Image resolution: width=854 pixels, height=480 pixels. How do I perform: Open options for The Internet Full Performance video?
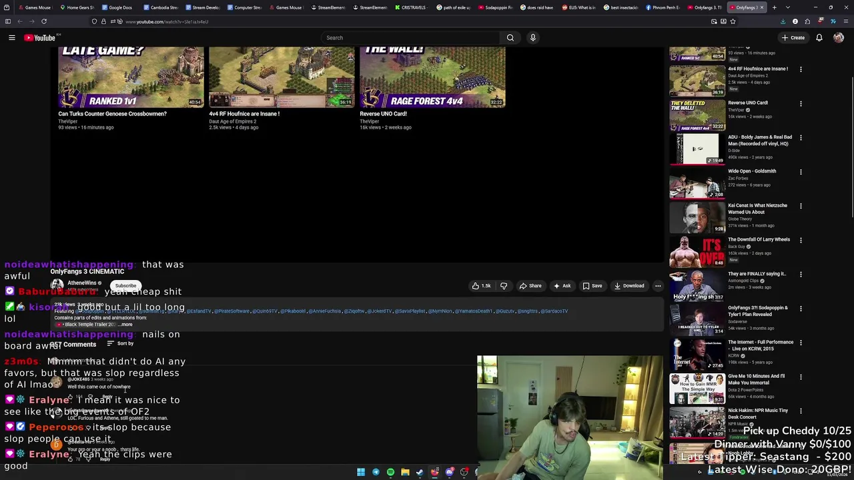[x=801, y=343]
